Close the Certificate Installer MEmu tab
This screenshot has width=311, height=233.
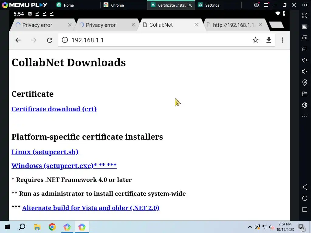(190, 5)
